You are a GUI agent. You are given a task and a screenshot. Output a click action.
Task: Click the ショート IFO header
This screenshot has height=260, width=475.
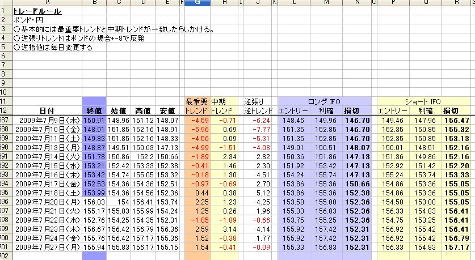coord(424,101)
